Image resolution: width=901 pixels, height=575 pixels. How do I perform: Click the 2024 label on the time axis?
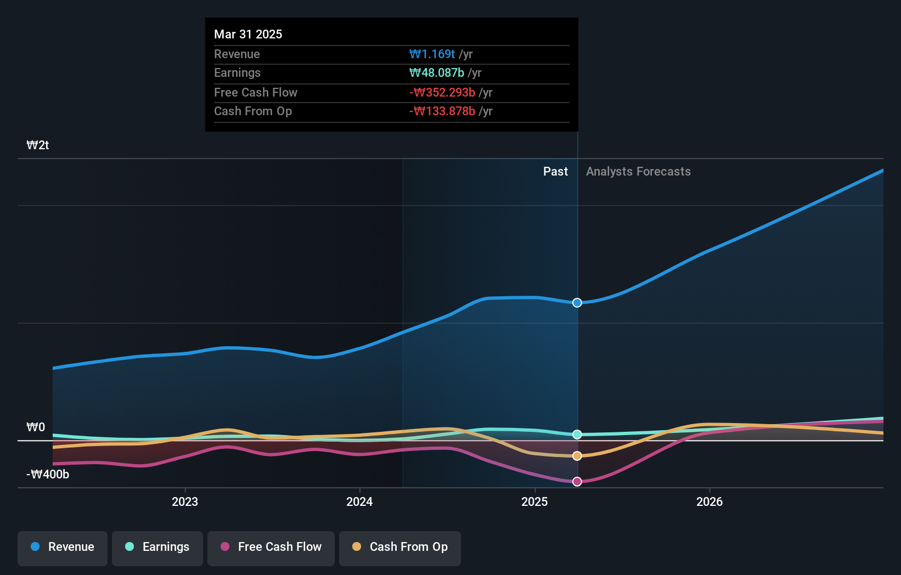click(x=359, y=501)
